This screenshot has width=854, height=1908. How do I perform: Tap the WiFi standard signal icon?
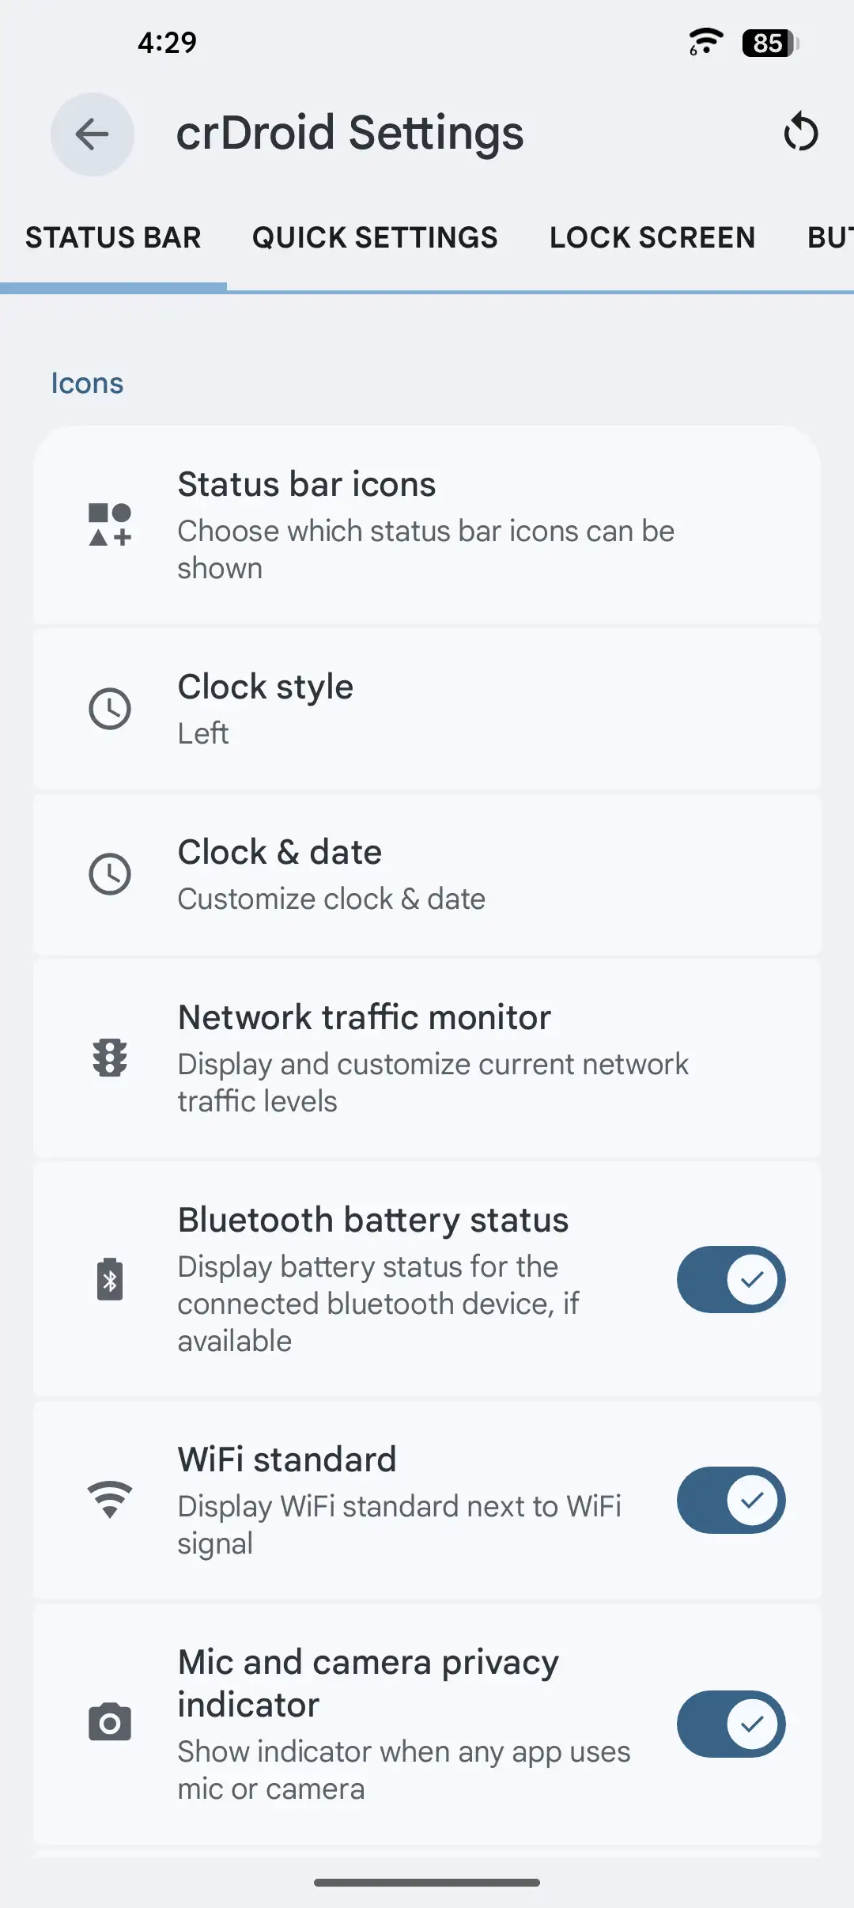click(110, 1500)
